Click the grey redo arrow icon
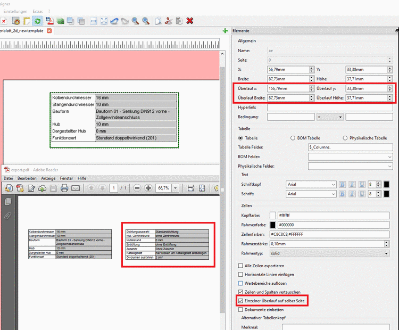Viewport: 399px width, 330px height. (124, 21)
